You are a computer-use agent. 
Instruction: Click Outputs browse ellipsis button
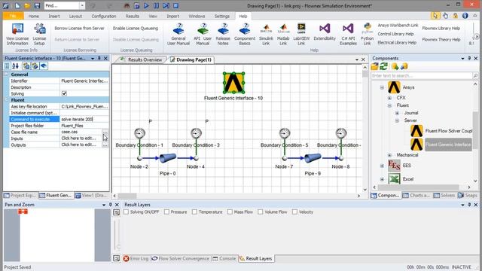pos(105,145)
